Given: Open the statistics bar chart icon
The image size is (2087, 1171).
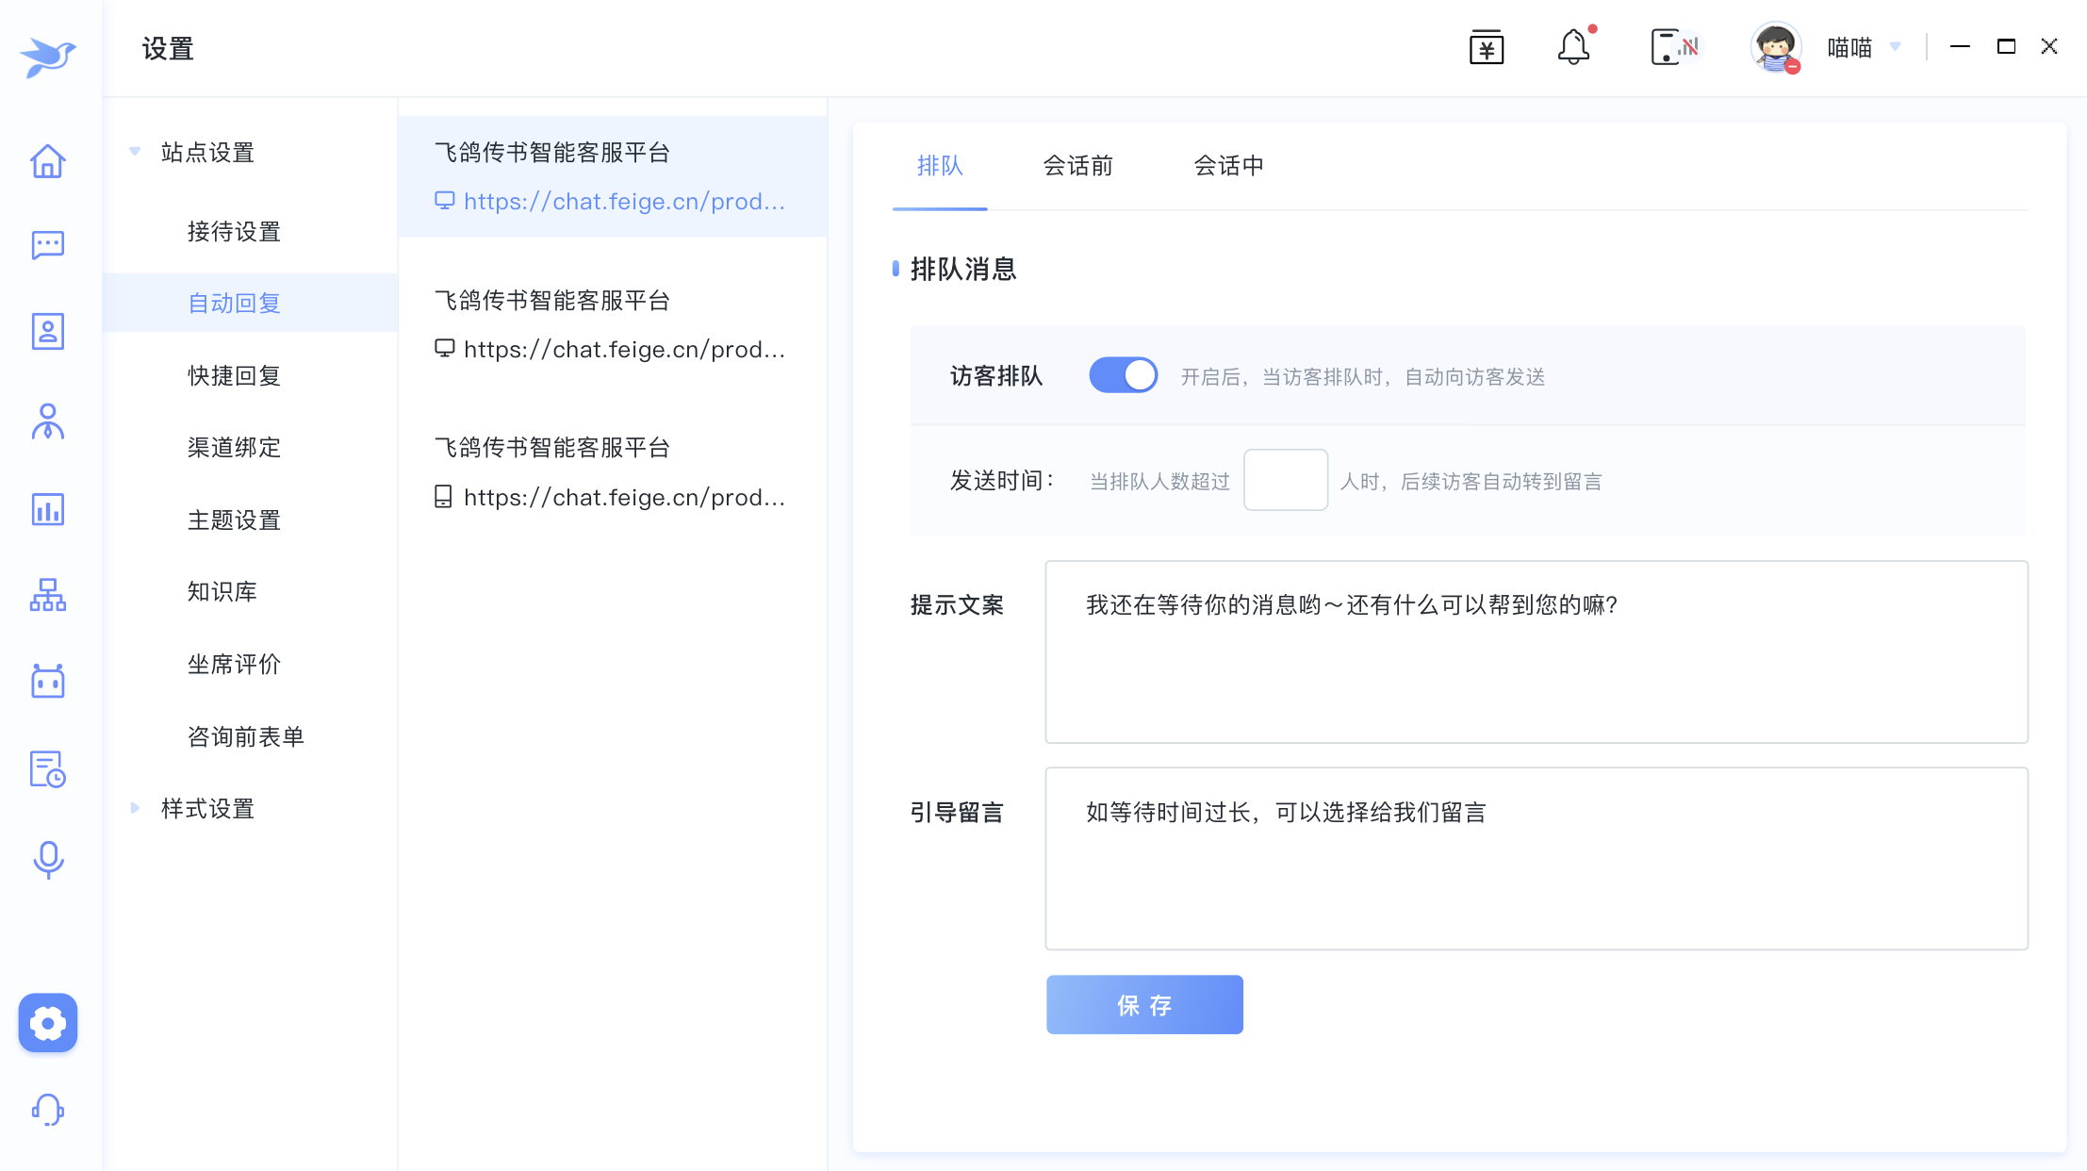Looking at the screenshot, I should coord(47,510).
